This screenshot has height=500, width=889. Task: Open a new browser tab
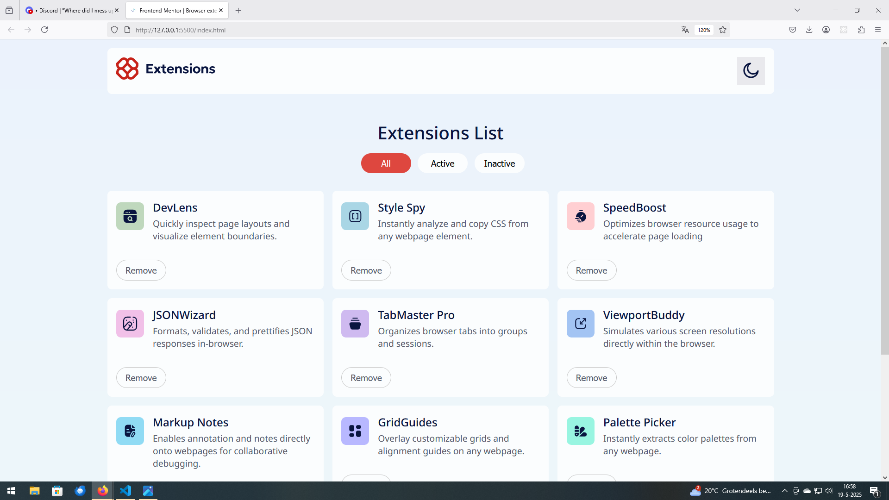238,10
